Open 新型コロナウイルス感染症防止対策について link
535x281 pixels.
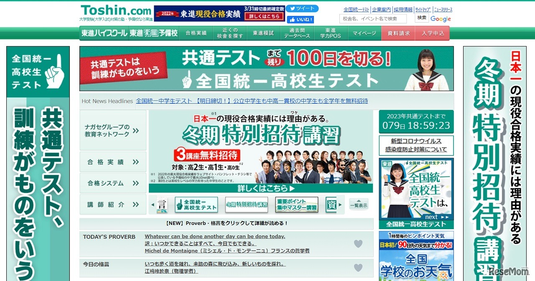click(x=416, y=145)
